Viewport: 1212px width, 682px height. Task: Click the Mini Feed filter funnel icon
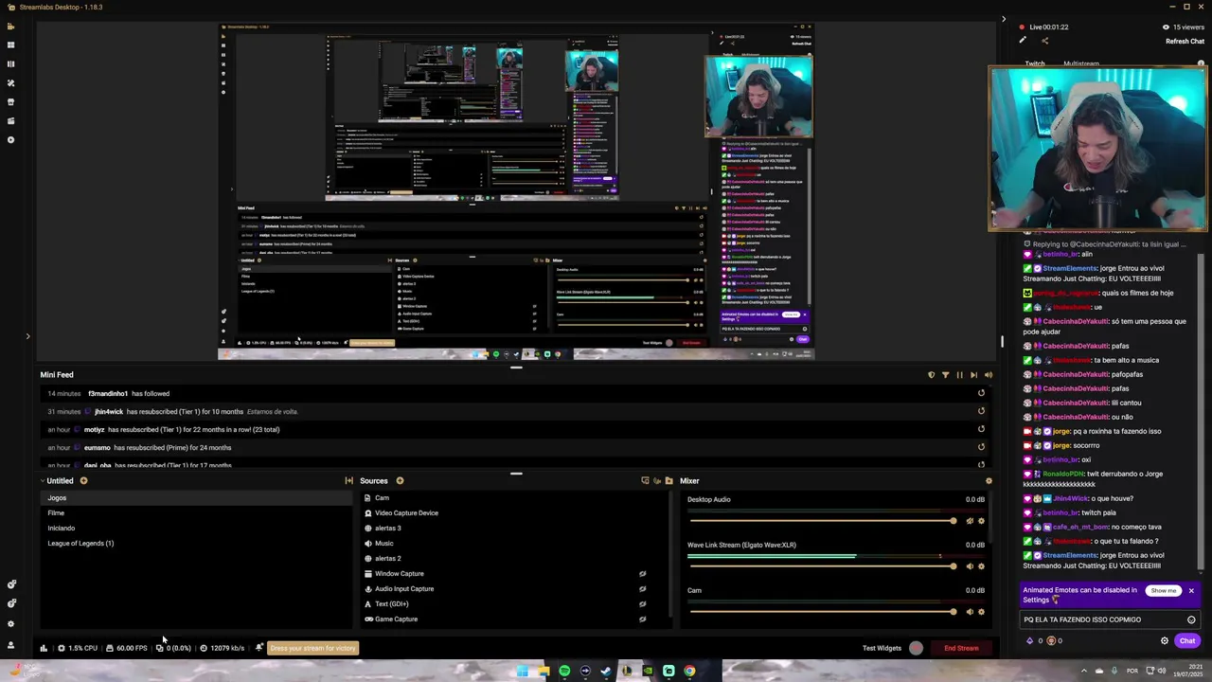pyautogui.click(x=945, y=375)
